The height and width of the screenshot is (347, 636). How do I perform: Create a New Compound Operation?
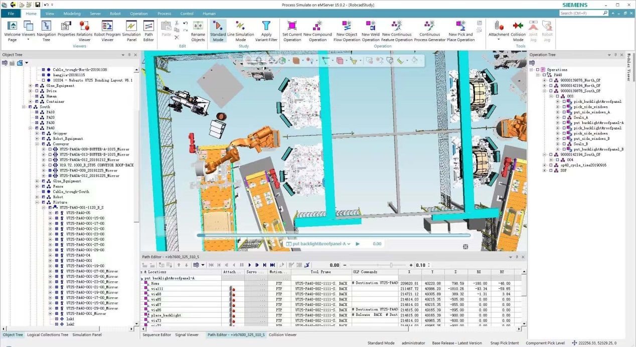point(317,31)
